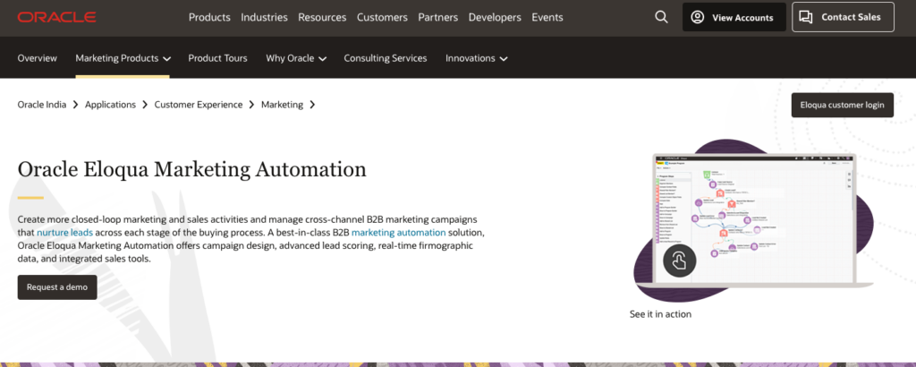Click the Oracle logo
This screenshot has width=916, height=367.
point(56,18)
